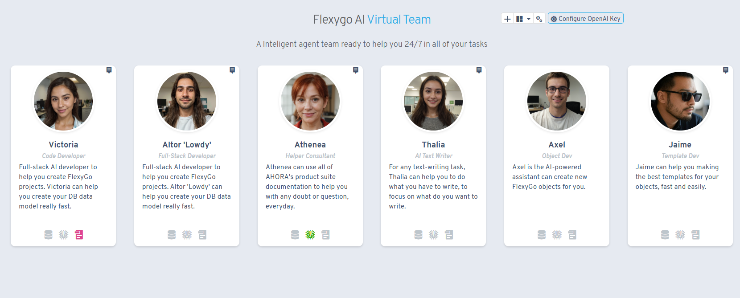Image resolution: width=740 pixels, height=298 pixels.
Task: Click the green AI chip icon on Athenea's card
Action: pos(310,235)
